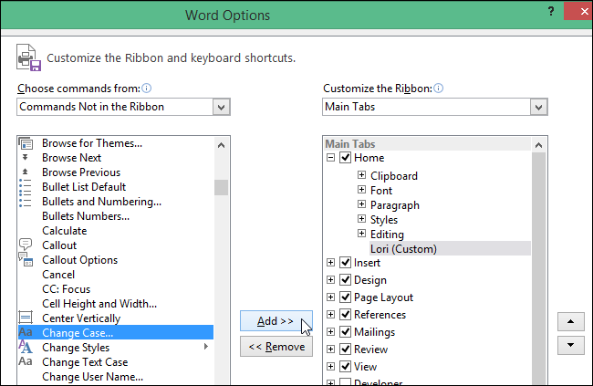
Task: Click the Center Vertically icon
Action: (x=26, y=318)
